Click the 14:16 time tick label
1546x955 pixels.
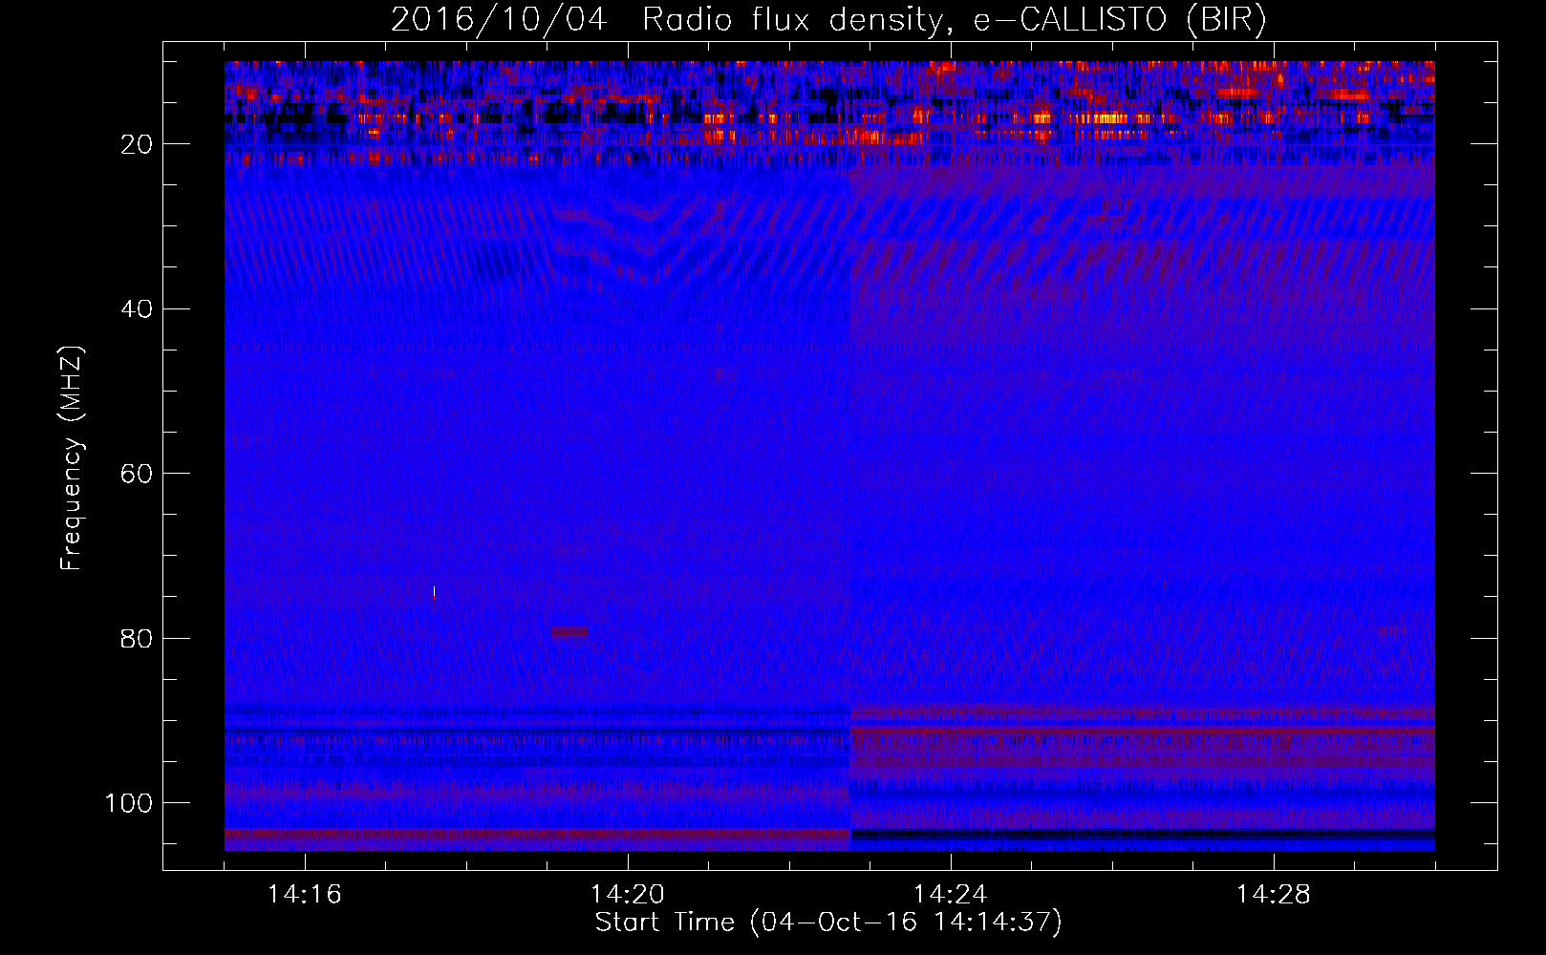[304, 895]
